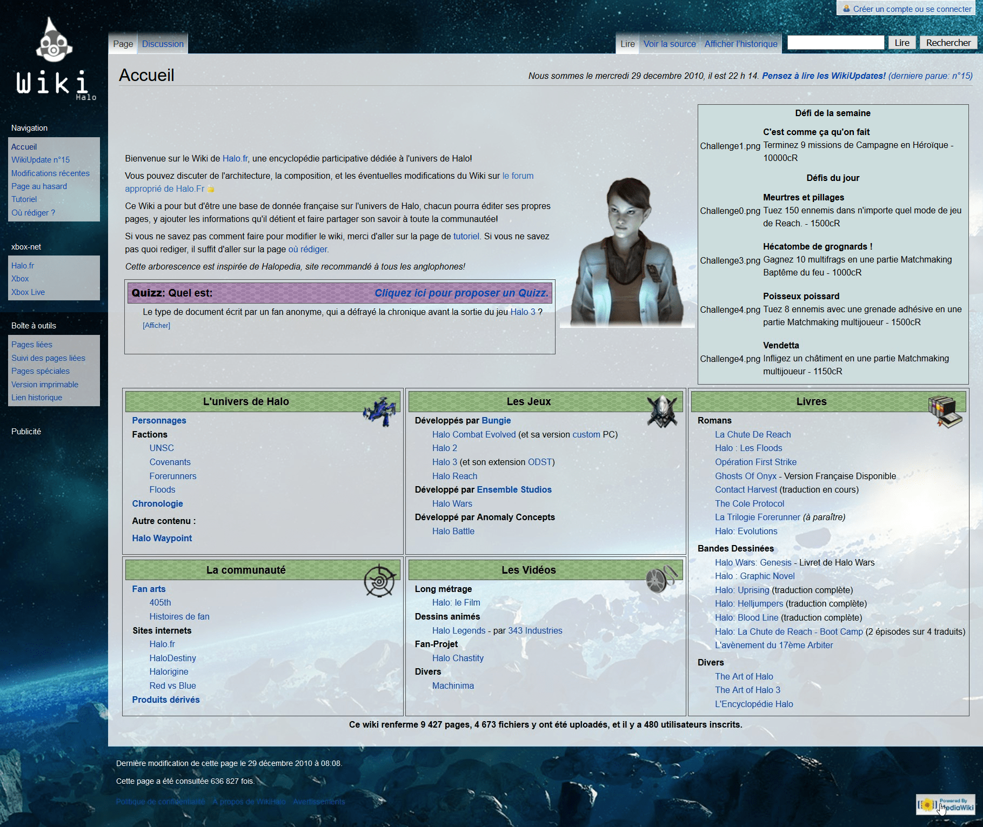Open Modifications récentes in the navigation sidebar
983x827 pixels.
coord(50,173)
